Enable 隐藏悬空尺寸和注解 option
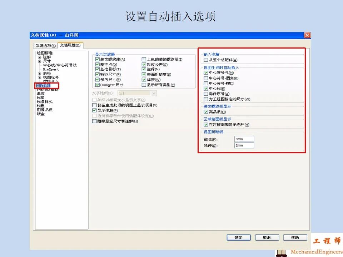343x257 pixels. click(x=94, y=121)
